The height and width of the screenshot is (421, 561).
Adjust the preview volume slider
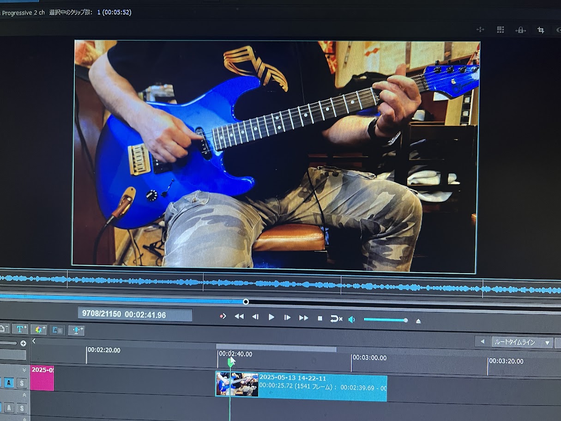click(x=385, y=320)
